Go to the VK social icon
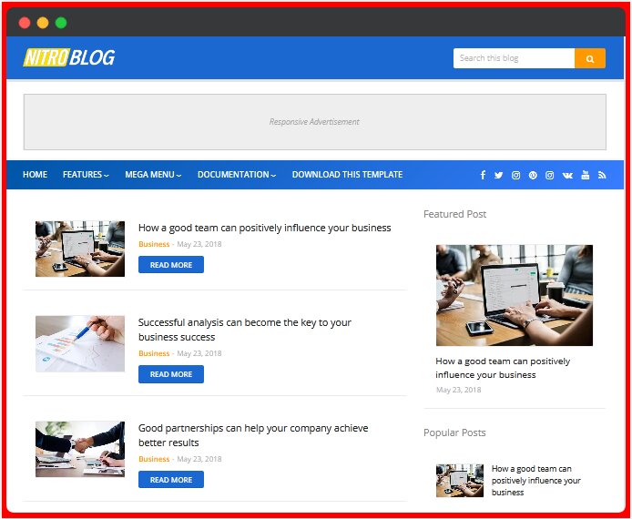 pos(567,175)
